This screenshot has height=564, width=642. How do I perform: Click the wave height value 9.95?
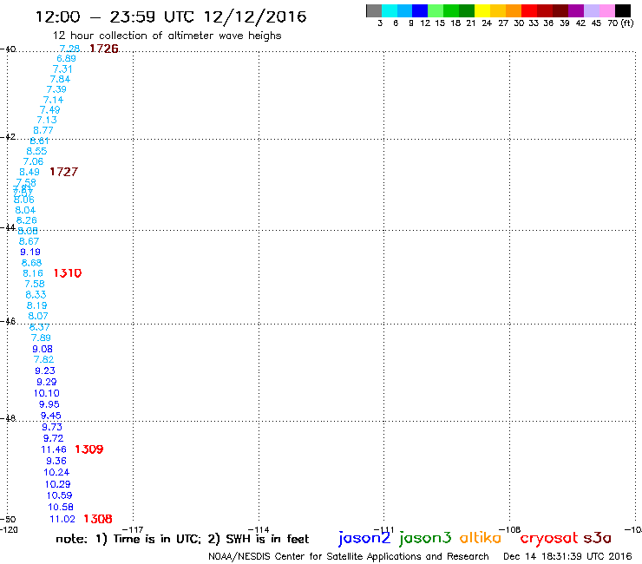(x=49, y=404)
